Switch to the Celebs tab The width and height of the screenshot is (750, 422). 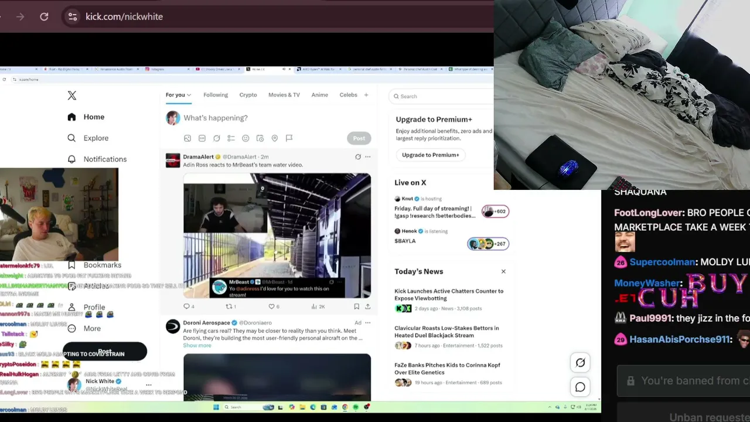[x=348, y=95]
